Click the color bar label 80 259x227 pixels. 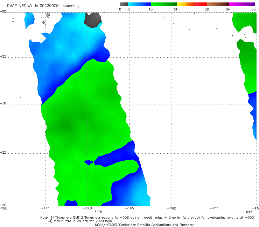click(253, 9)
